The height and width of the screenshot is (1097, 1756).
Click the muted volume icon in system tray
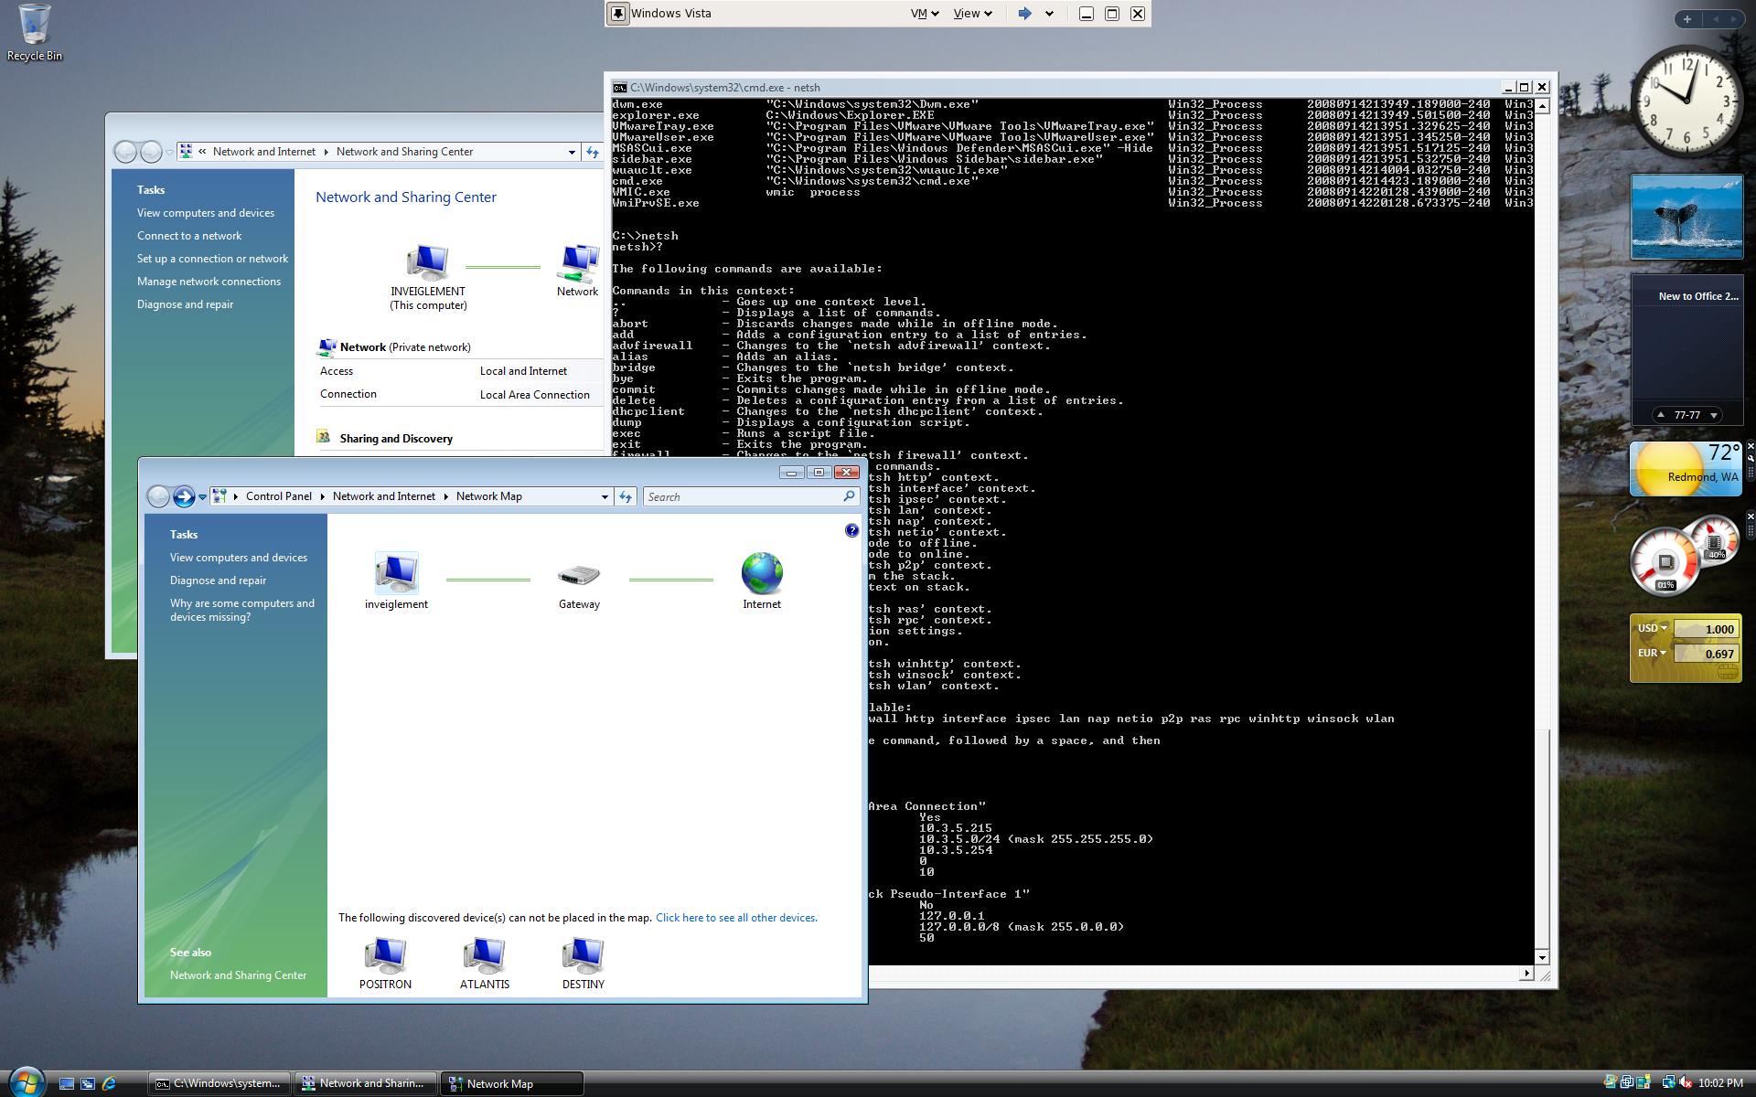(1685, 1082)
